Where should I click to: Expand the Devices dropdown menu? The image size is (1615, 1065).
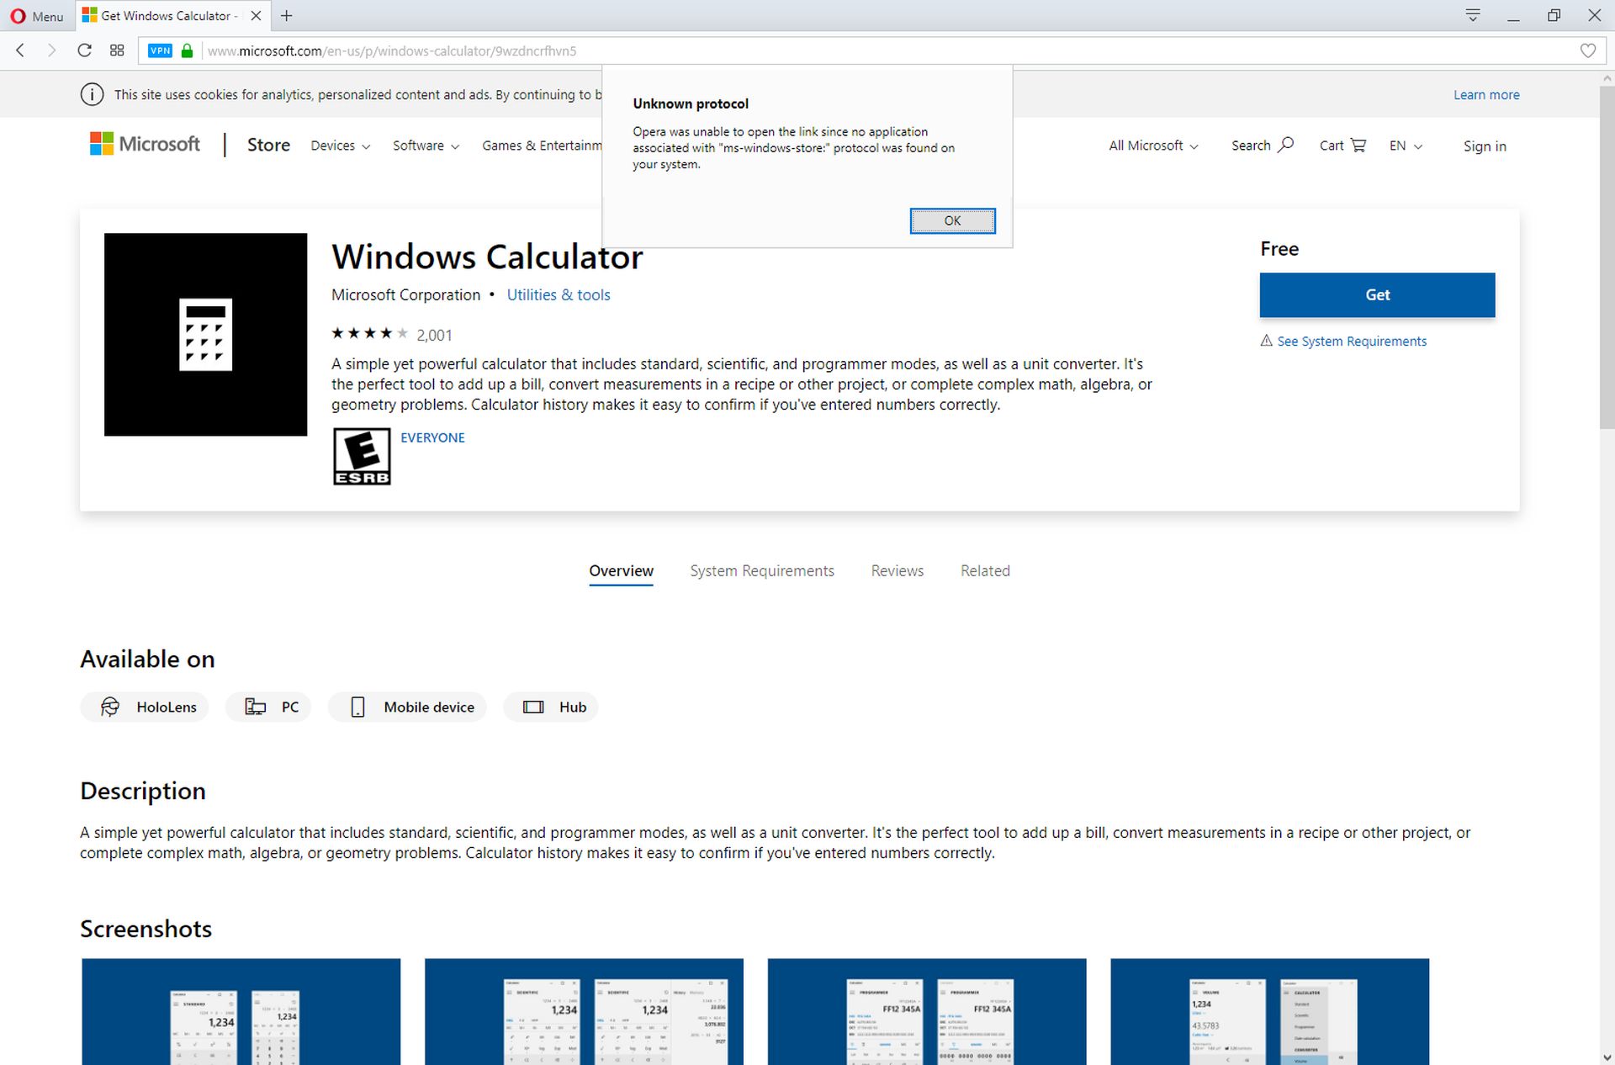tap(340, 146)
